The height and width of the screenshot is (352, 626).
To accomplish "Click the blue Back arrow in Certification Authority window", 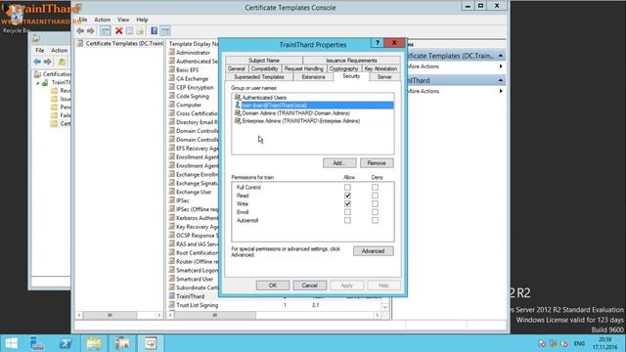I will (x=37, y=62).
